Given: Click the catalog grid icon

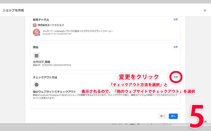Looking at the screenshot, I should tap(36, 56).
